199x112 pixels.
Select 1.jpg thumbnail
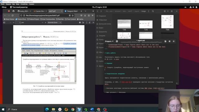[124, 24]
